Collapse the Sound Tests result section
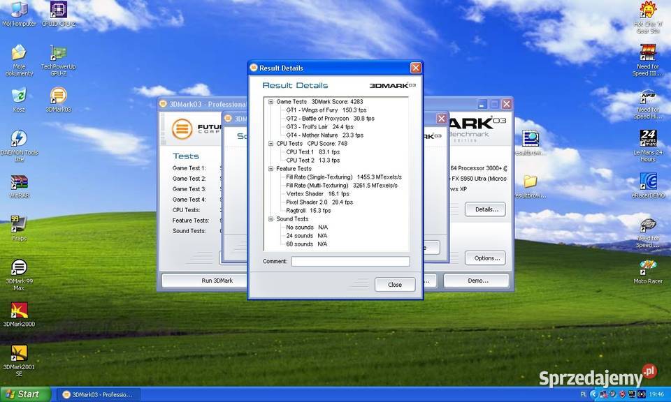Viewport: 671px width, 402px height. [270, 218]
